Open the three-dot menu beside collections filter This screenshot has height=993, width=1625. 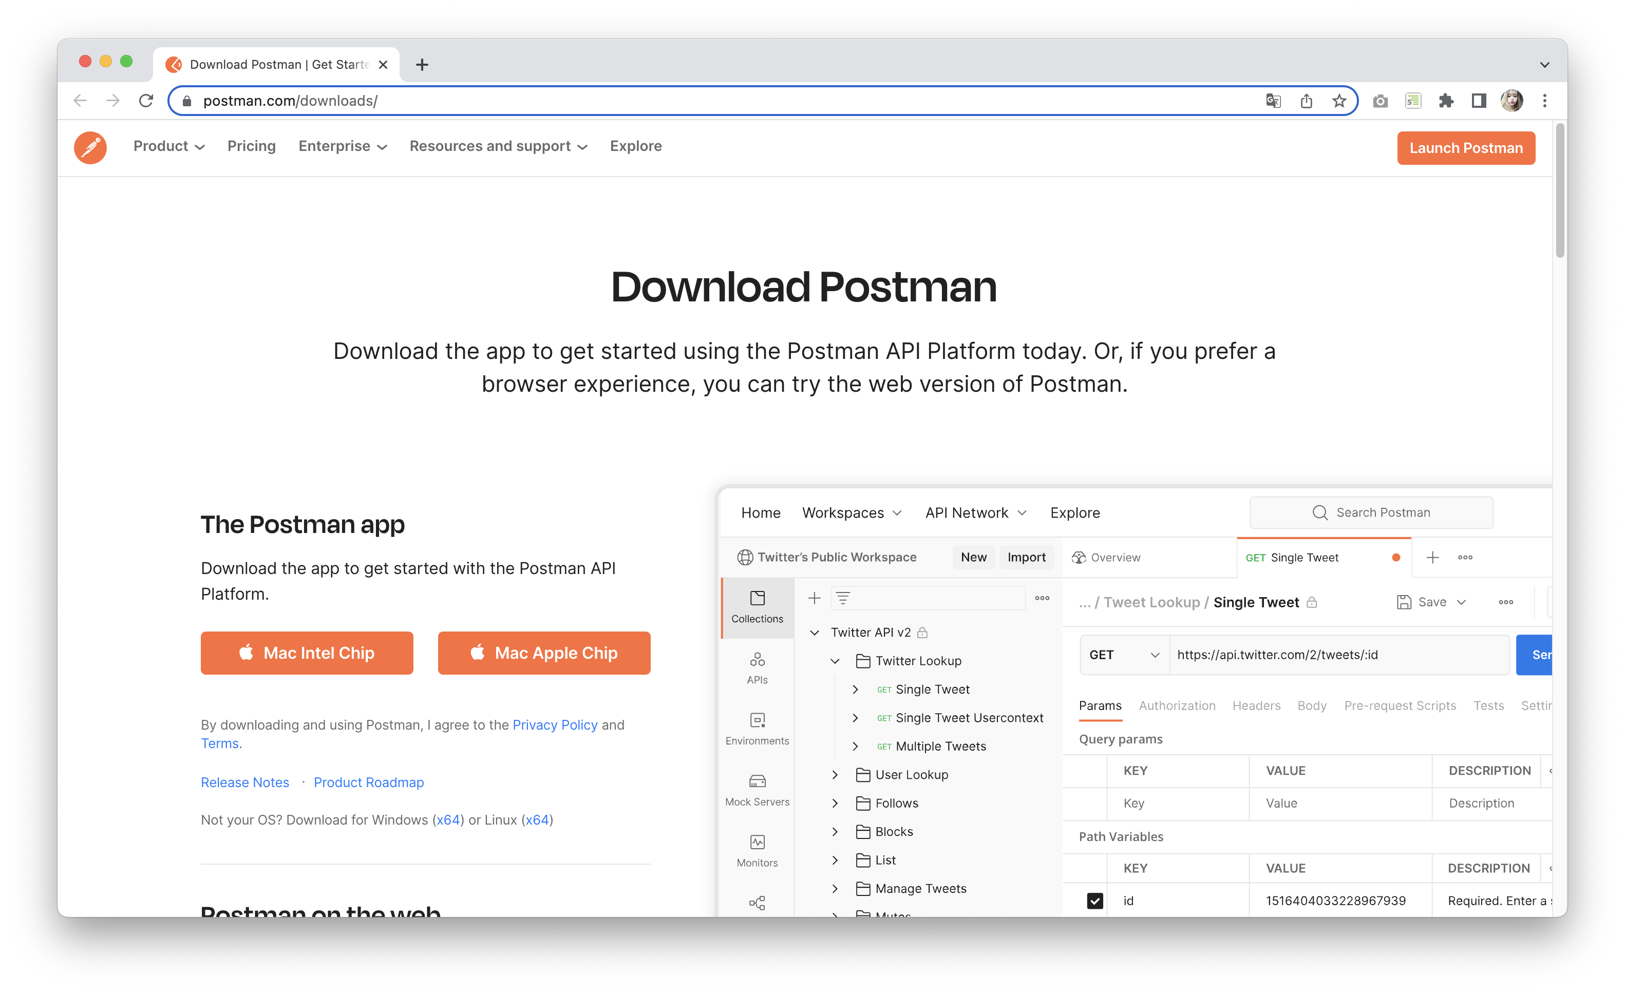[x=1042, y=598]
